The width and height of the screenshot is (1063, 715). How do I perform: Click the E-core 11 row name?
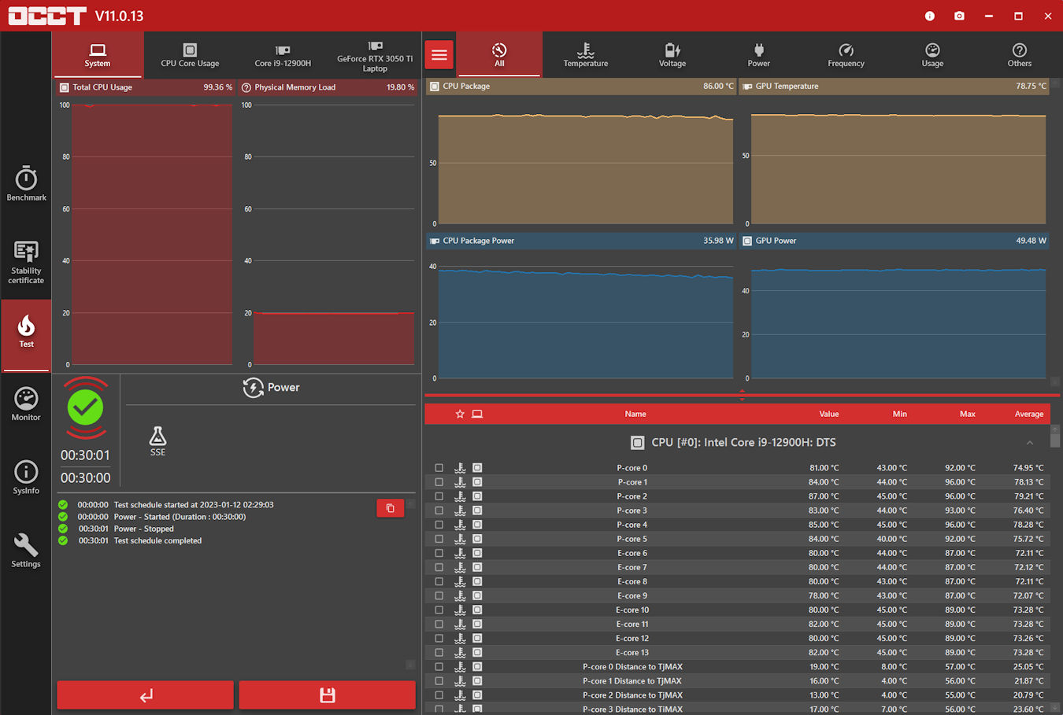pyautogui.click(x=632, y=624)
